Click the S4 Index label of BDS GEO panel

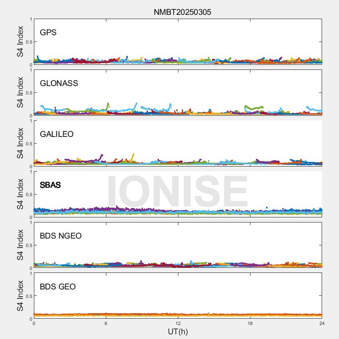click(x=20, y=296)
